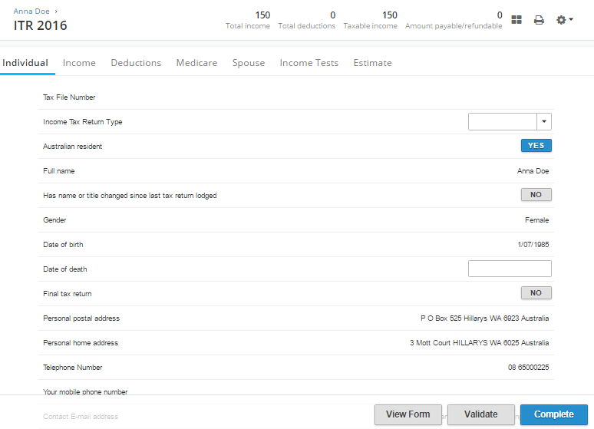
Task: Click the Contact E-mail address label
Action: (81, 417)
